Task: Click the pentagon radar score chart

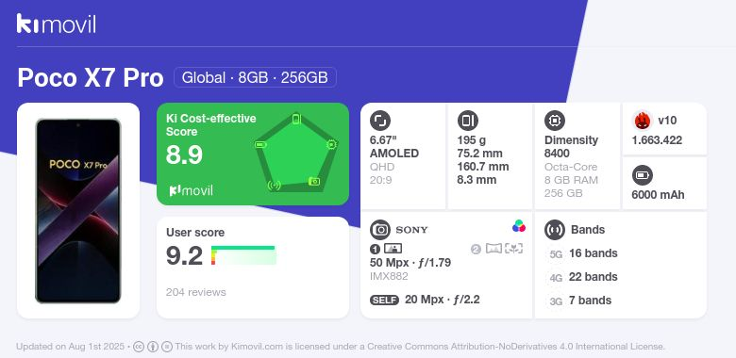Action: point(296,153)
